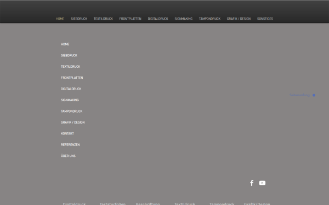Screen dimensions: 329x205
Task: Go to HOME in the vertical menu list
Action: pyautogui.click(x=65, y=44)
